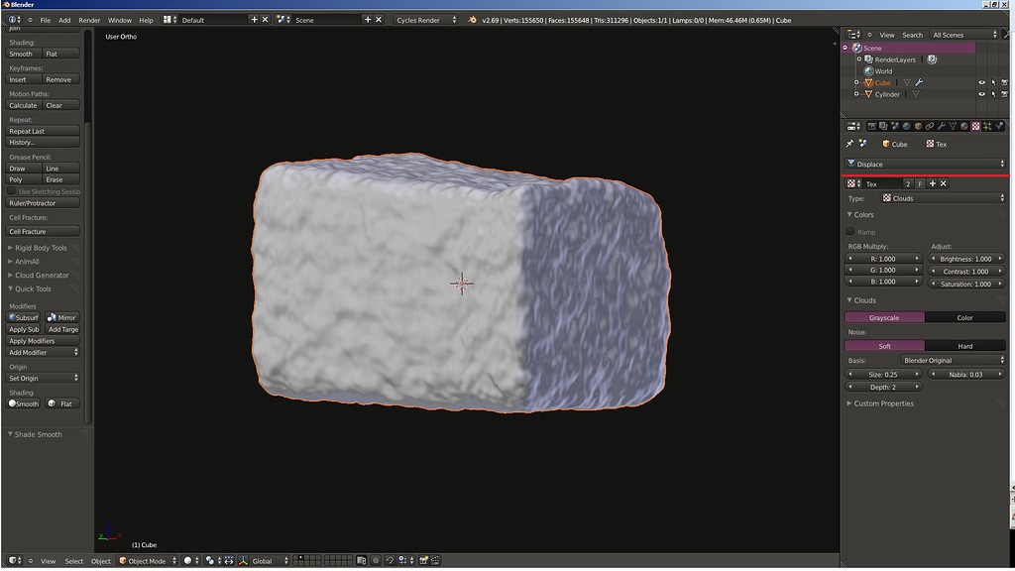This screenshot has width=1015, height=571.
Task: Open Scene properties tab icon
Action: pos(895,126)
